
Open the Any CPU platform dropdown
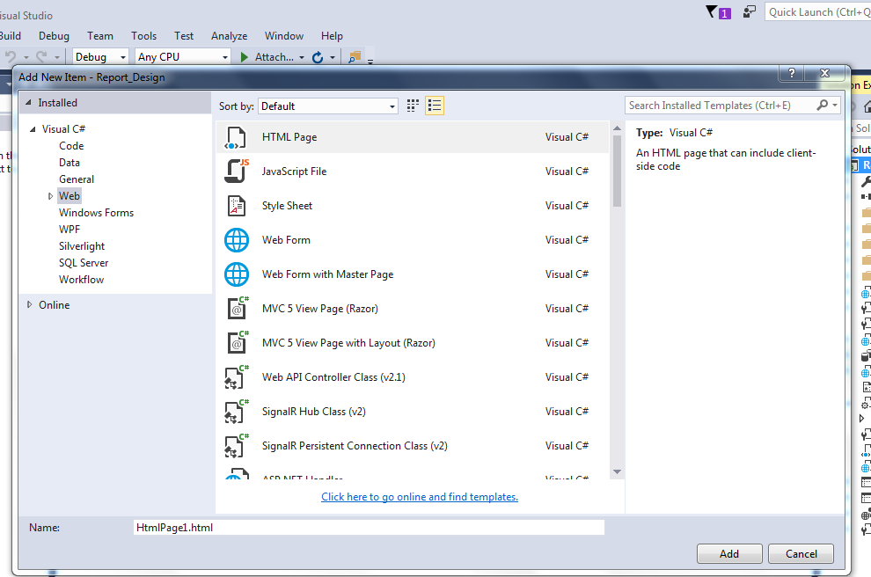click(183, 56)
